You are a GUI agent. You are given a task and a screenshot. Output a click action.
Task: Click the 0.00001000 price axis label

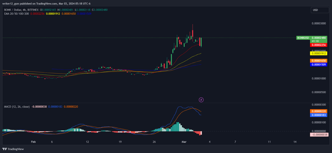(319, 78)
